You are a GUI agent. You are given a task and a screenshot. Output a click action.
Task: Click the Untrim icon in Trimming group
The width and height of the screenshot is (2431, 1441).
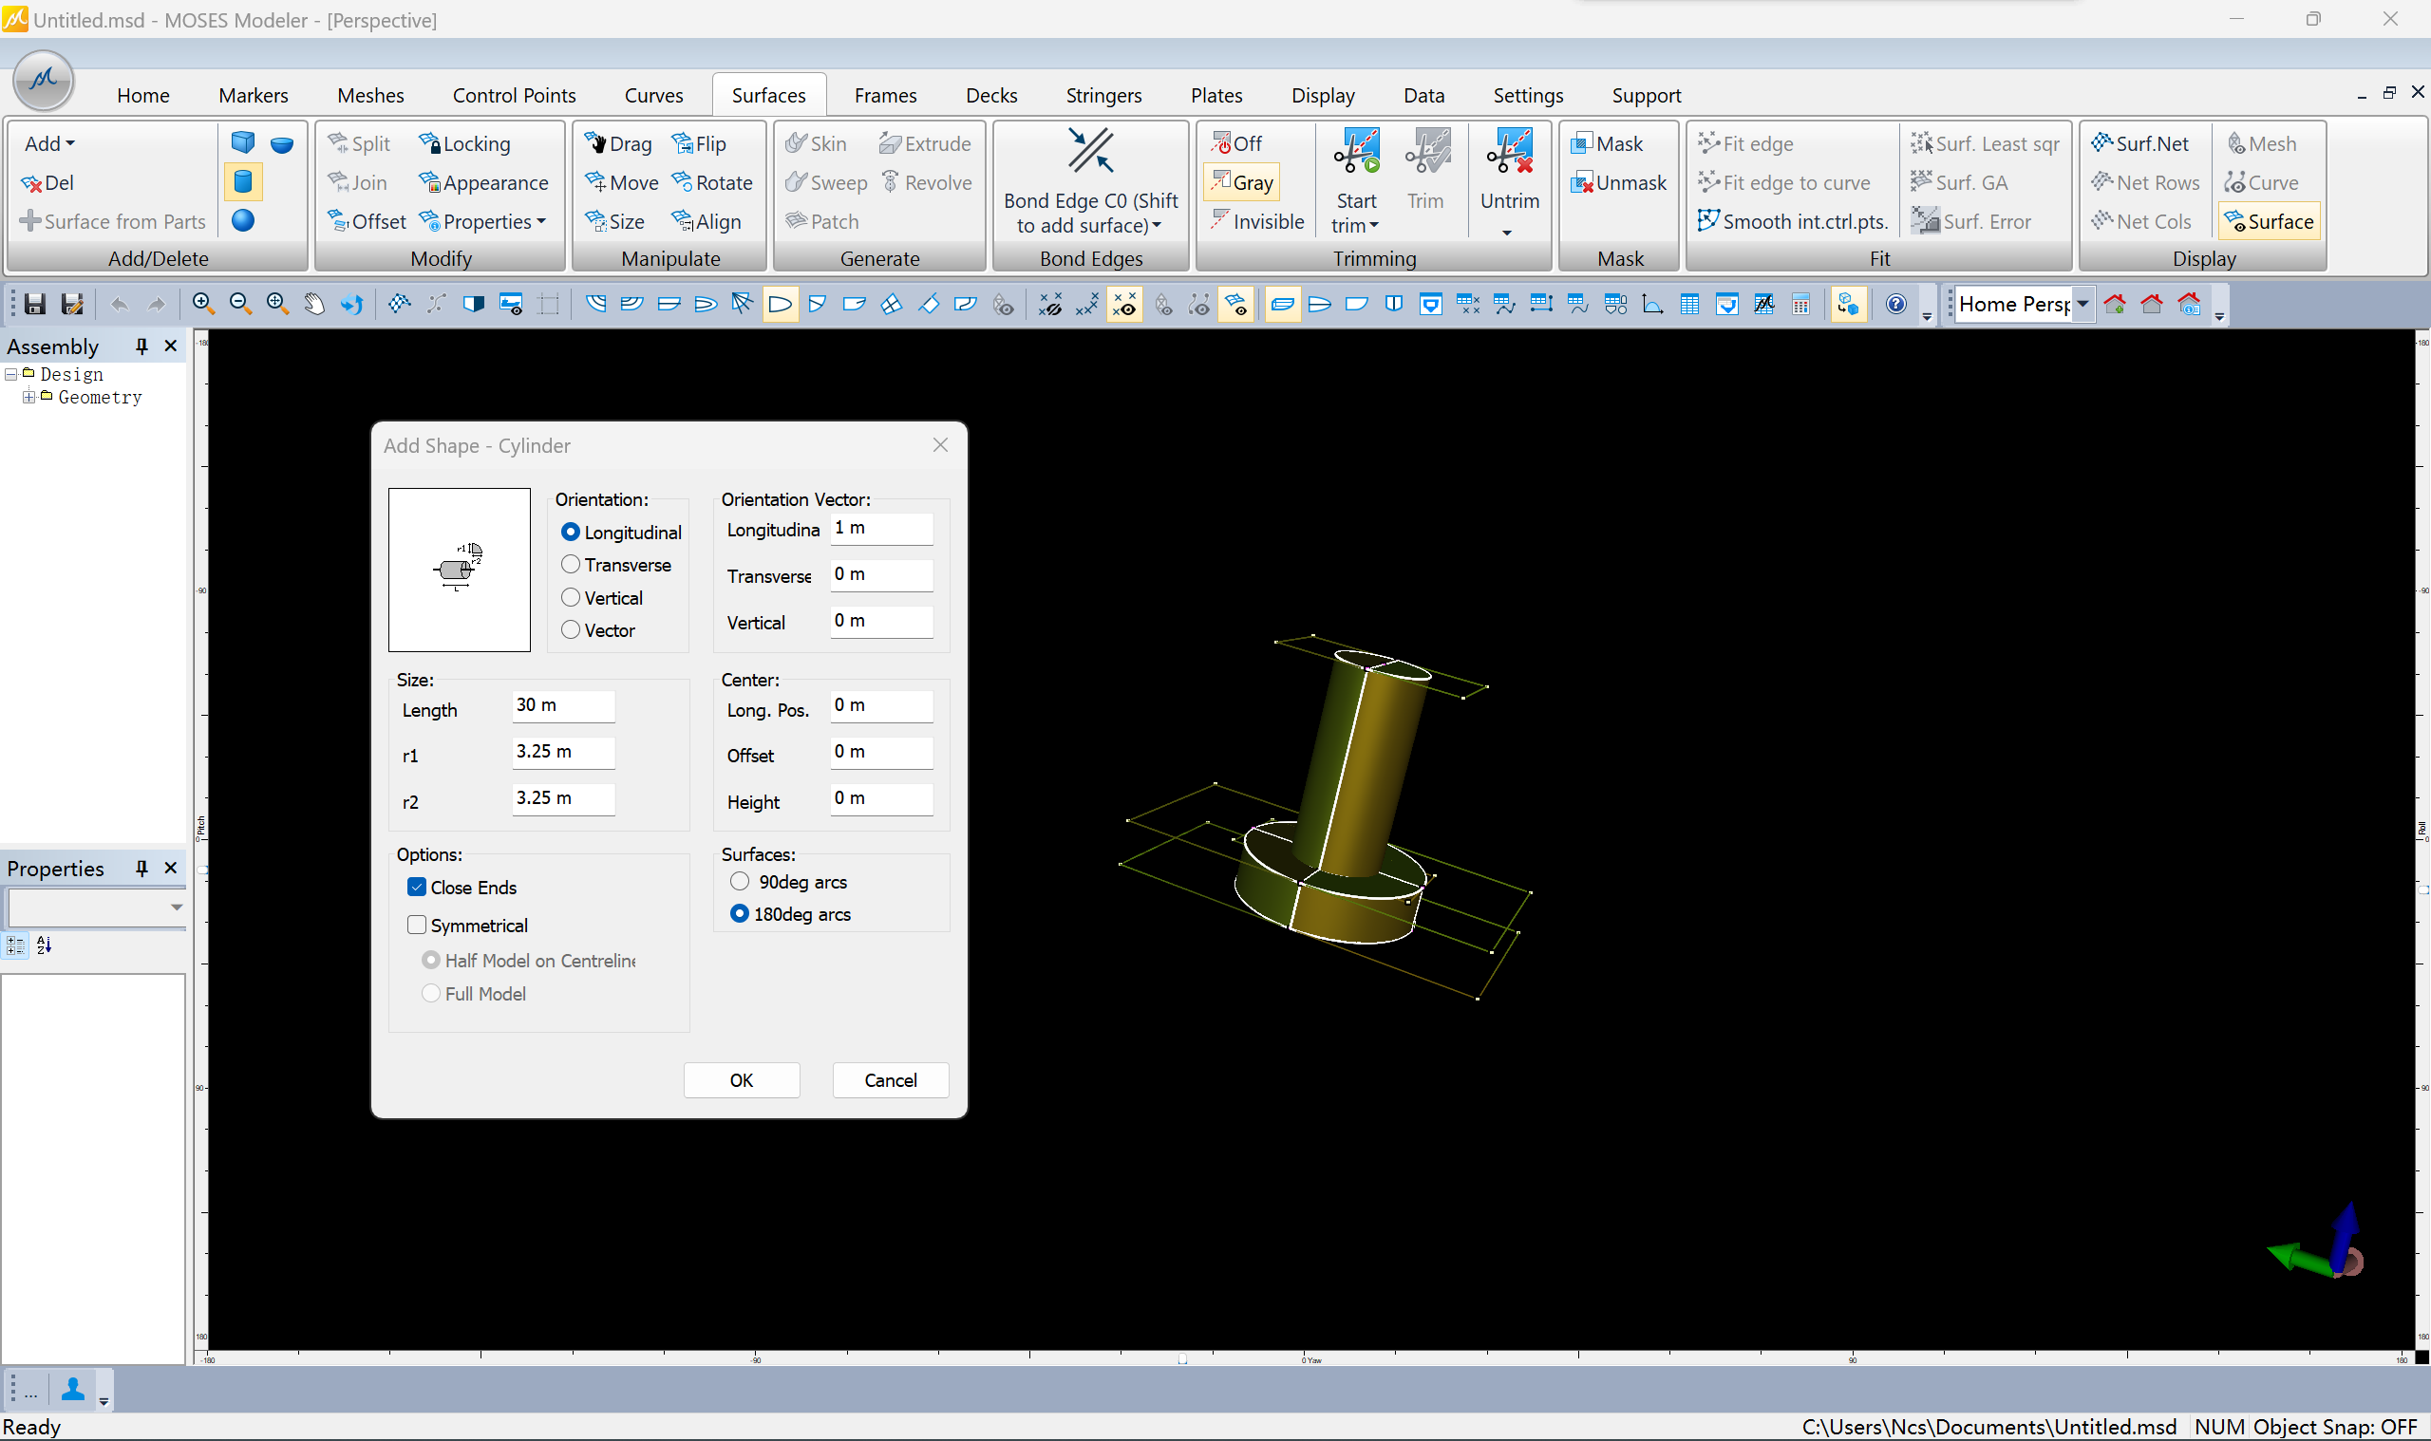click(1509, 153)
